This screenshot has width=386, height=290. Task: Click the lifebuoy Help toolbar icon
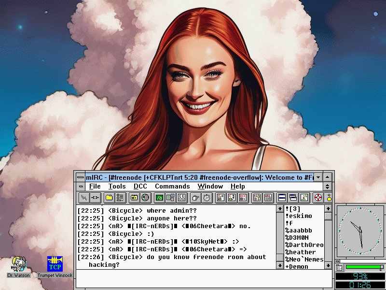[318, 197]
